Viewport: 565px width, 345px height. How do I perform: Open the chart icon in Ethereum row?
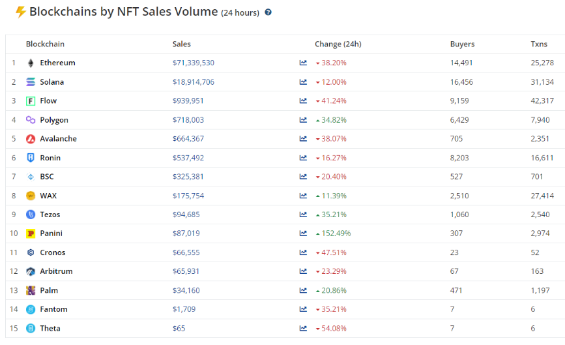[303, 63]
